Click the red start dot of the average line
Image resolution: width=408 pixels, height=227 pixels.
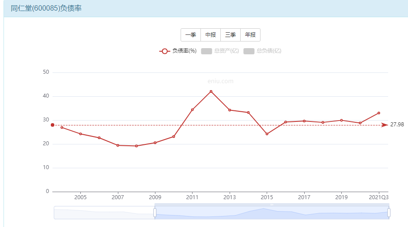[53, 125]
